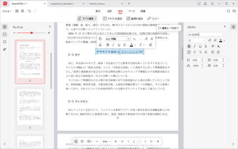Open the hamburger menu in the title bar
The image size is (238, 149).
(x=212, y=4)
